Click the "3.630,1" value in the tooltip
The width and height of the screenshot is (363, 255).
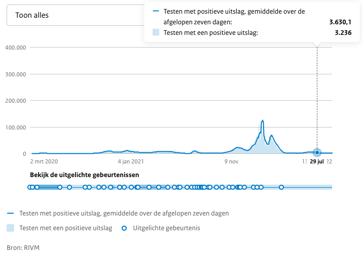coord(341,22)
